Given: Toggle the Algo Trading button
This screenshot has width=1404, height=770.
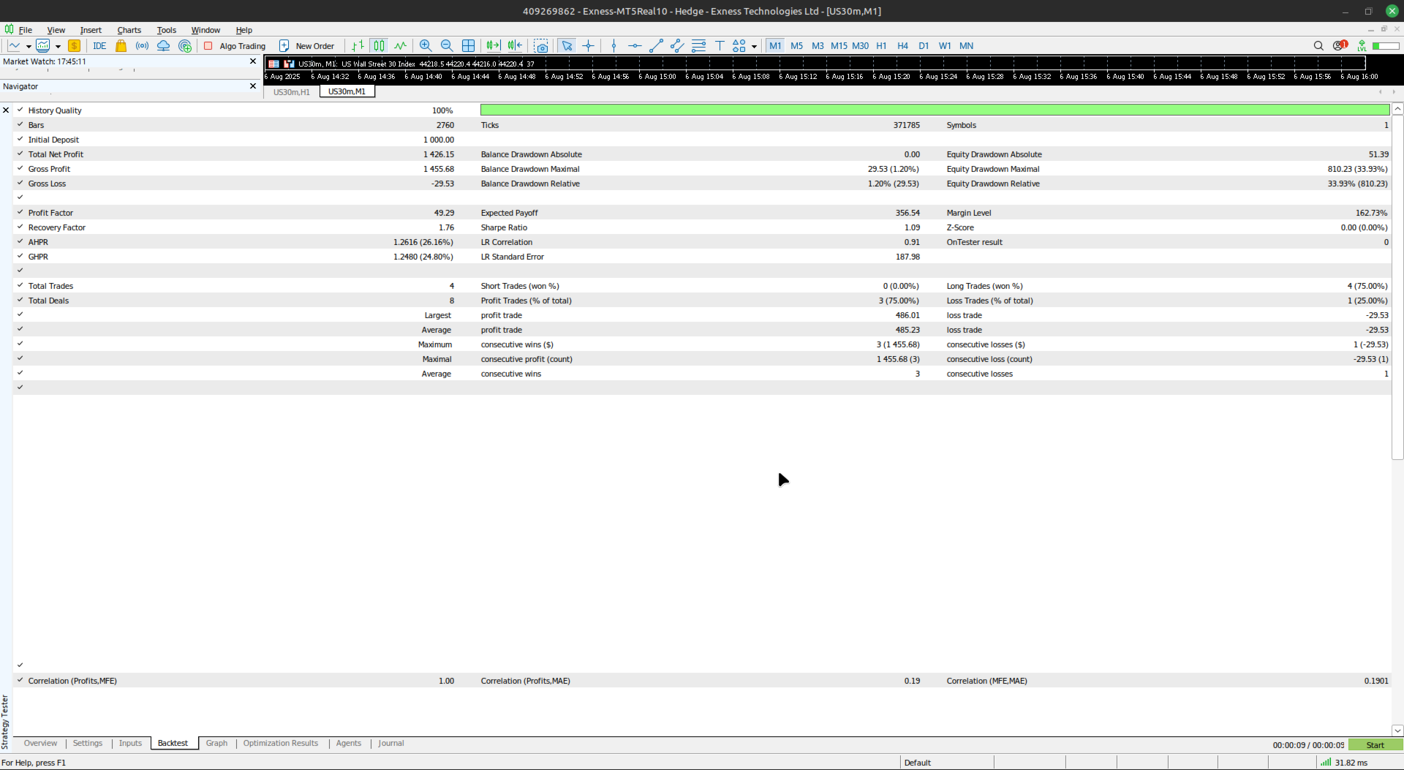Looking at the screenshot, I should pos(235,45).
